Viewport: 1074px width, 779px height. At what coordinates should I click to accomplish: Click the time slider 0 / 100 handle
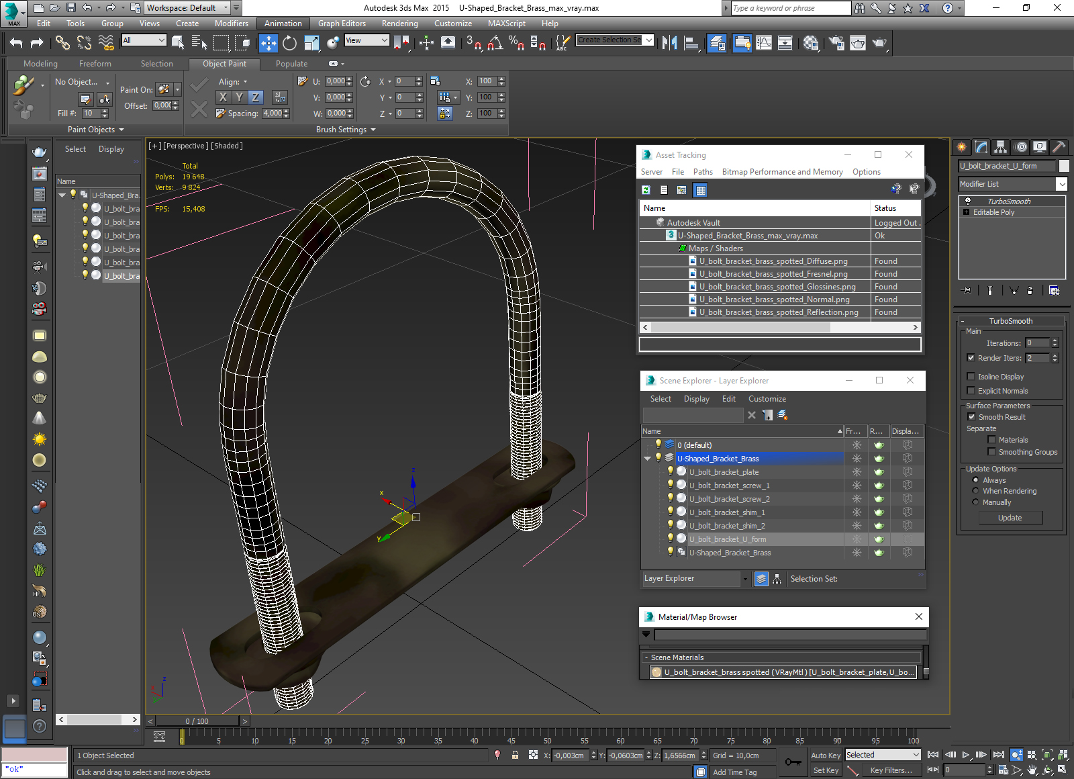(197, 721)
